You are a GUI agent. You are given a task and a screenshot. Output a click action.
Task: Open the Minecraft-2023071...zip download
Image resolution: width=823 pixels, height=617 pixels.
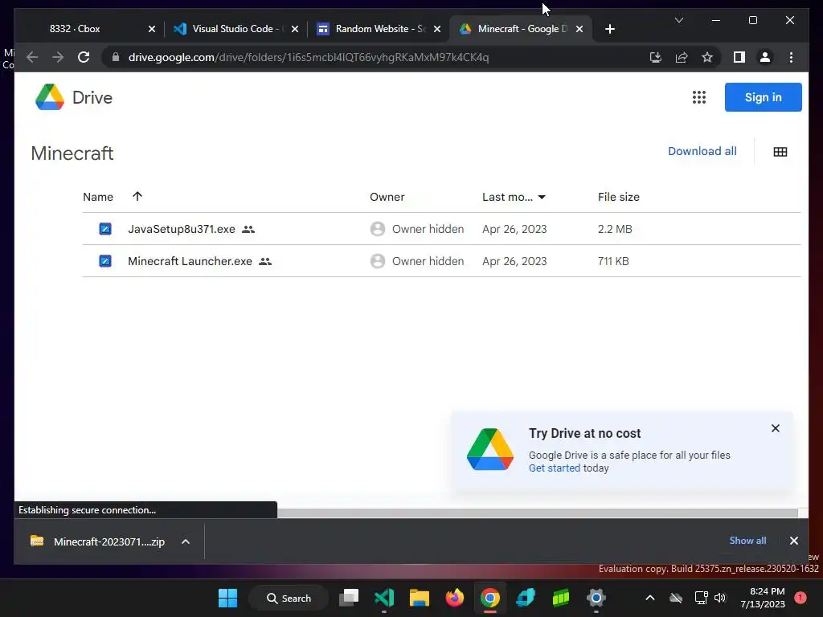109,541
